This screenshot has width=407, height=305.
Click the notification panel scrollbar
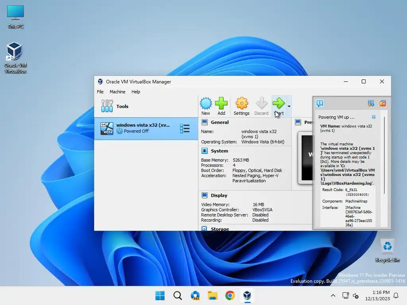point(384,156)
